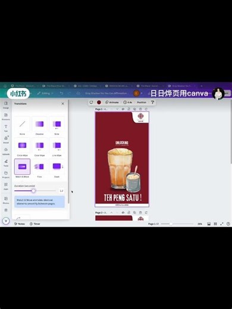This screenshot has height=309, width=232.
Task: Open the dark red background color swatch
Action: point(99,102)
